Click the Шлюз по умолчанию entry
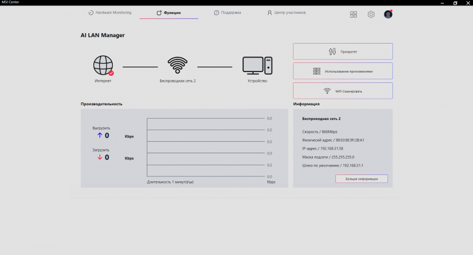 click(332, 165)
